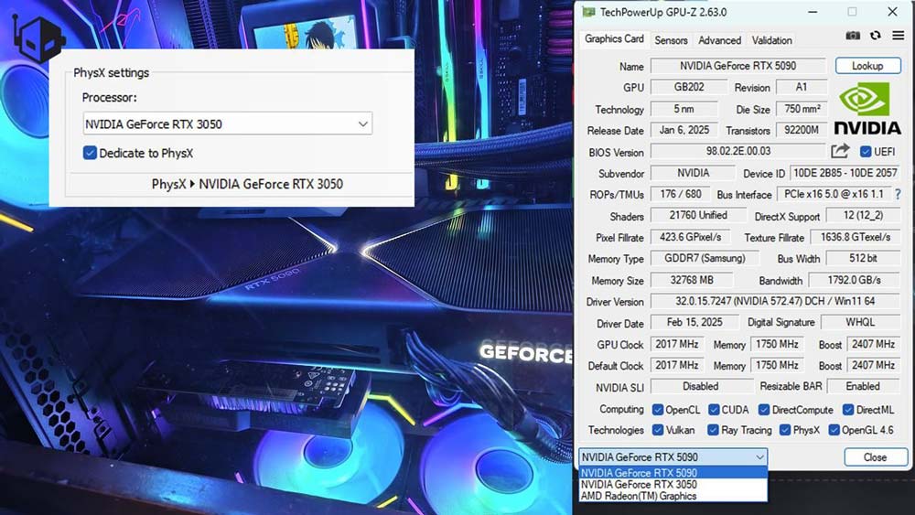Click the GPU-Z title bar app icon
This screenshot has width=915, height=515.
(x=587, y=12)
